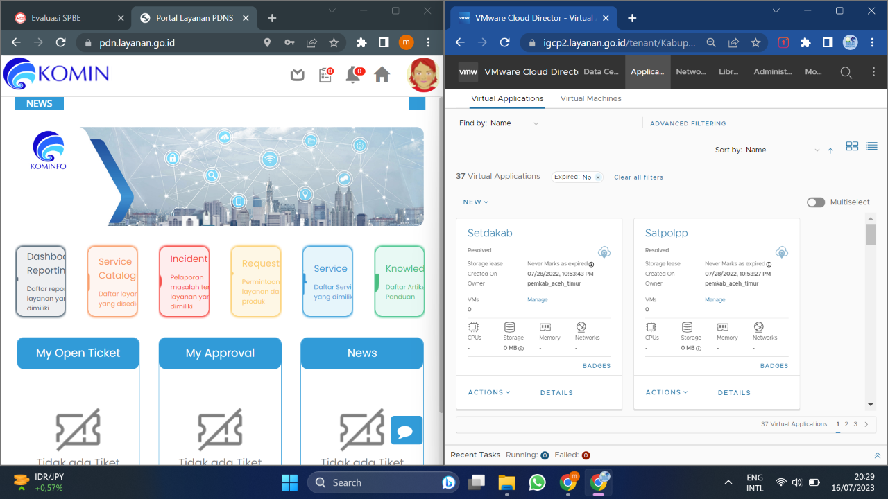Image resolution: width=888 pixels, height=499 pixels.
Task: Toggle the Multiselect switch
Action: tap(816, 202)
